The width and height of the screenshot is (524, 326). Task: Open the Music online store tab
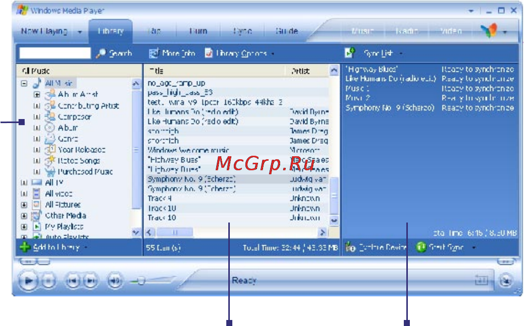coord(363,31)
